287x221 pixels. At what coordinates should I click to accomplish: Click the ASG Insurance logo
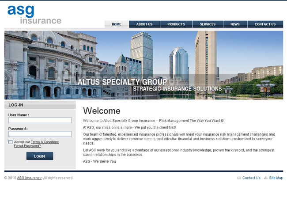34,15
